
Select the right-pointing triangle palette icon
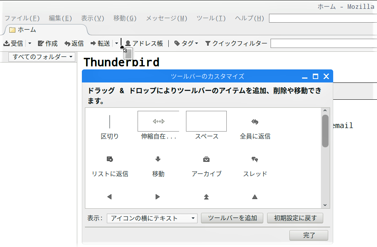tap(158, 197)
